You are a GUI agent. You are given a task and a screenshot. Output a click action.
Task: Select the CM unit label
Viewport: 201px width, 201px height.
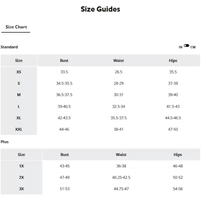coord(193,47)
